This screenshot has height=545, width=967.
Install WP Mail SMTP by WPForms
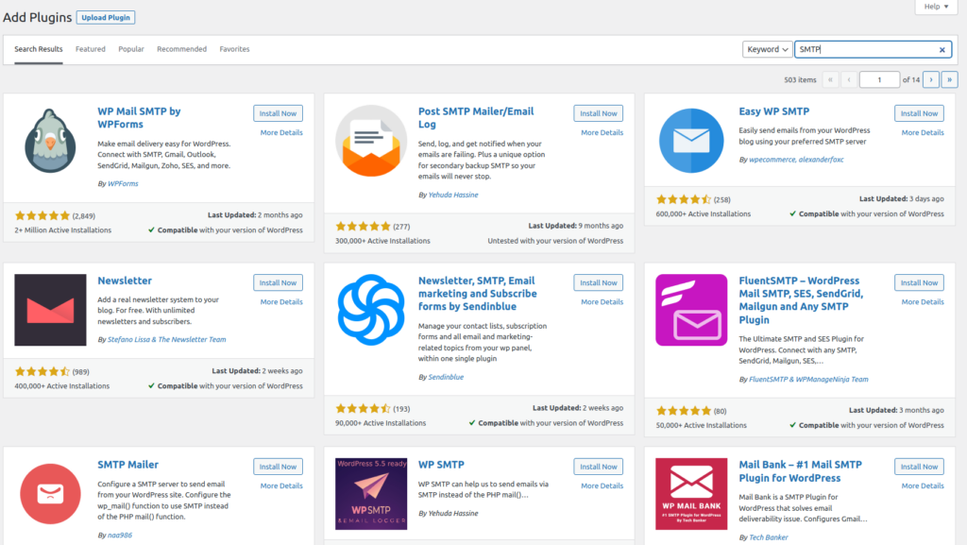(279, 113)
